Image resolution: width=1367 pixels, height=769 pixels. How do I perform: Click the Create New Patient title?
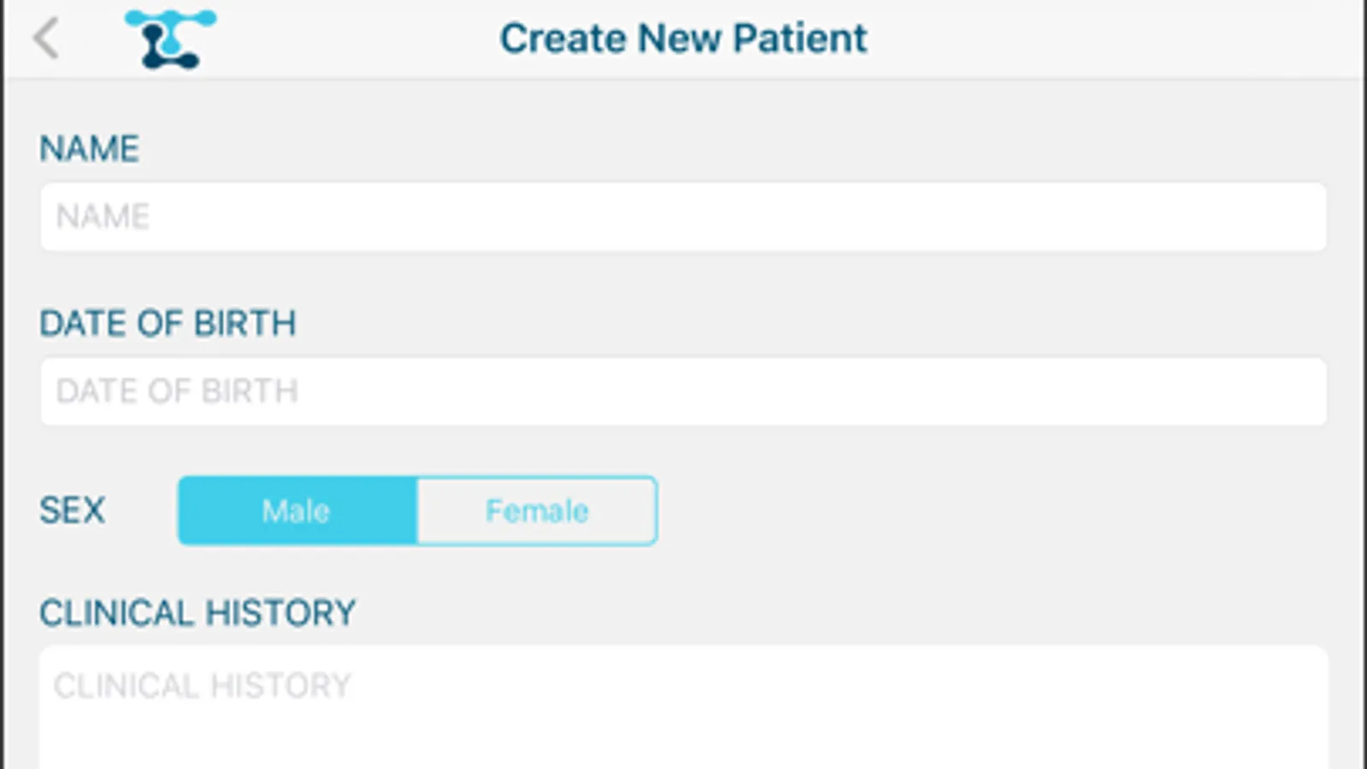point(683,38)
